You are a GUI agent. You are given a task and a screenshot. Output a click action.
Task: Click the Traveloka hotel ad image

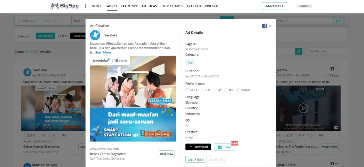[133, 99]
